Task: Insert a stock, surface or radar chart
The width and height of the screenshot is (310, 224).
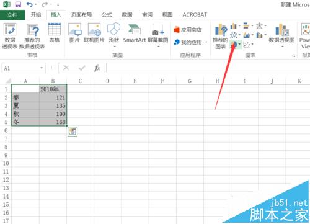Action: click(261, 25)
